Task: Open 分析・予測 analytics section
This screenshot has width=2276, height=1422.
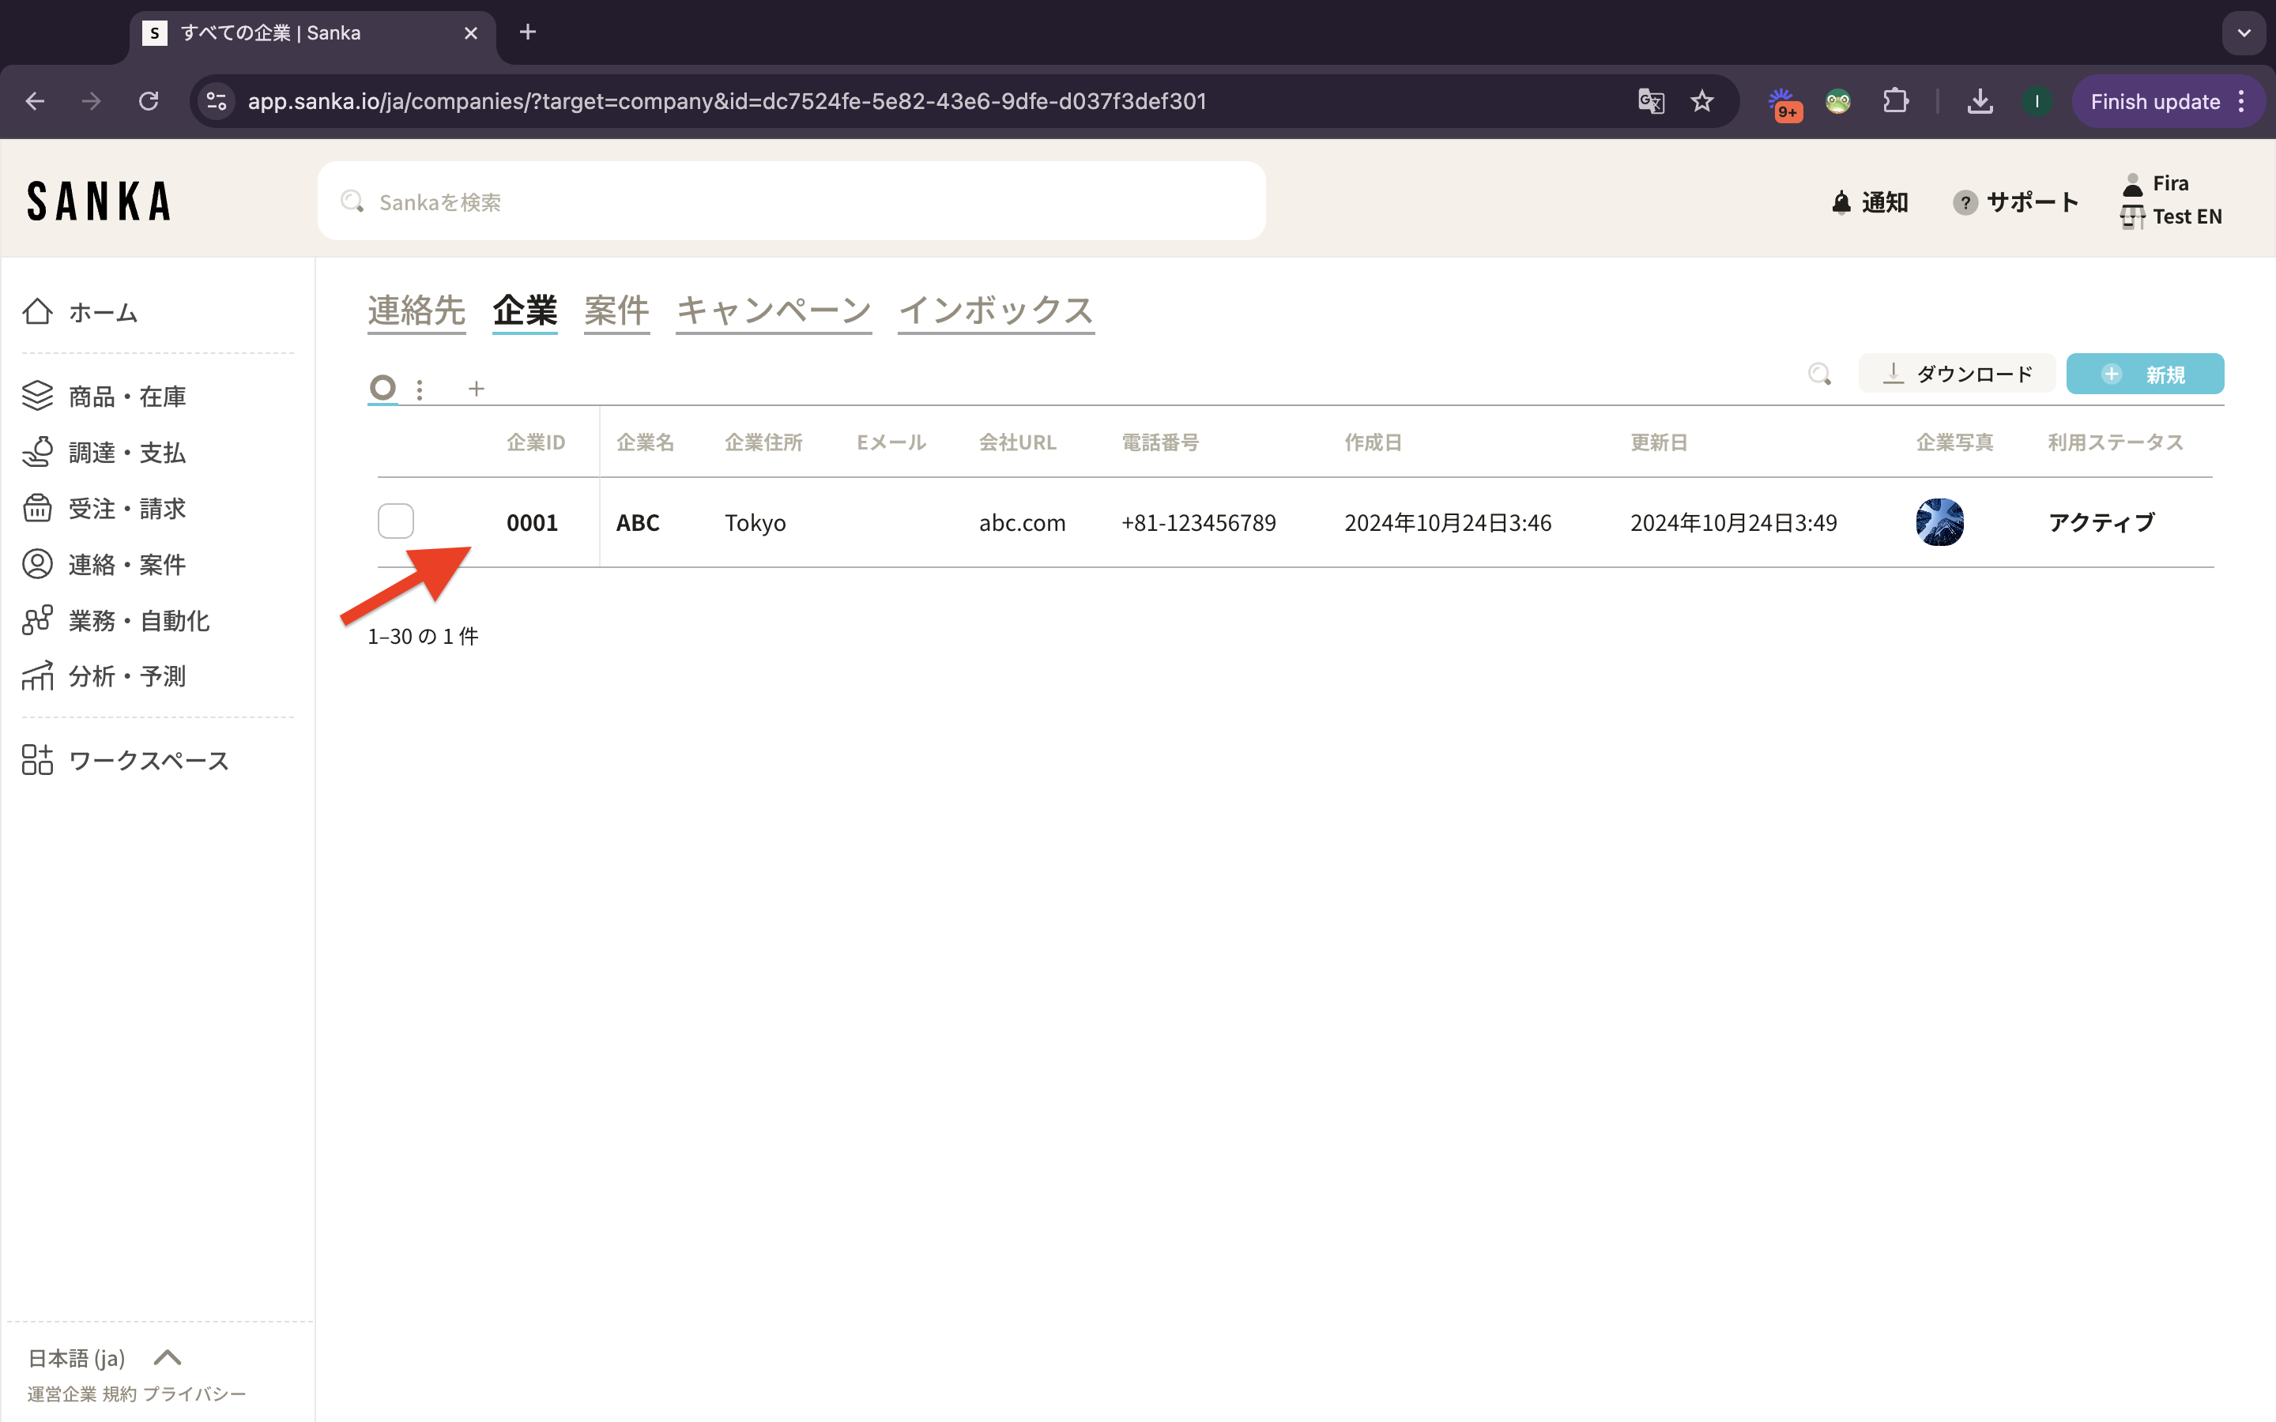Action: (x=126, y=676)
